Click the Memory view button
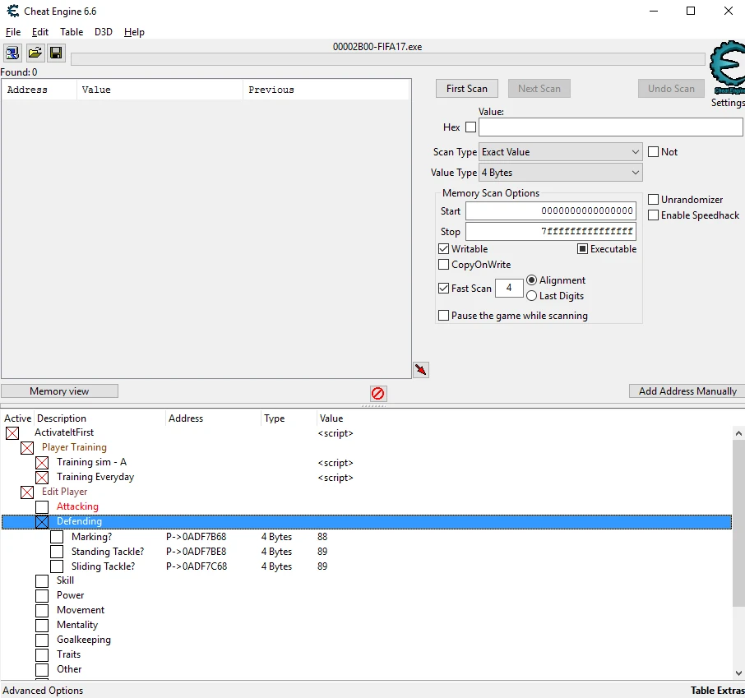745x698 pixels. pyautogui.click(x=59, y=391)
